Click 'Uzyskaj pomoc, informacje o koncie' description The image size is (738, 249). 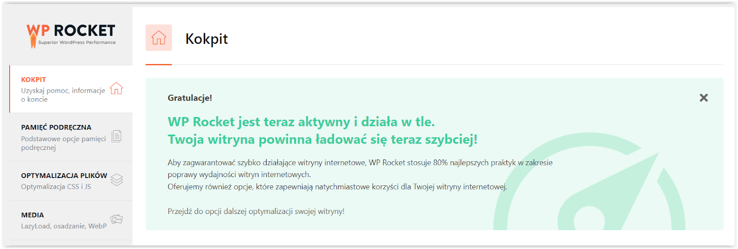[63, 95]
